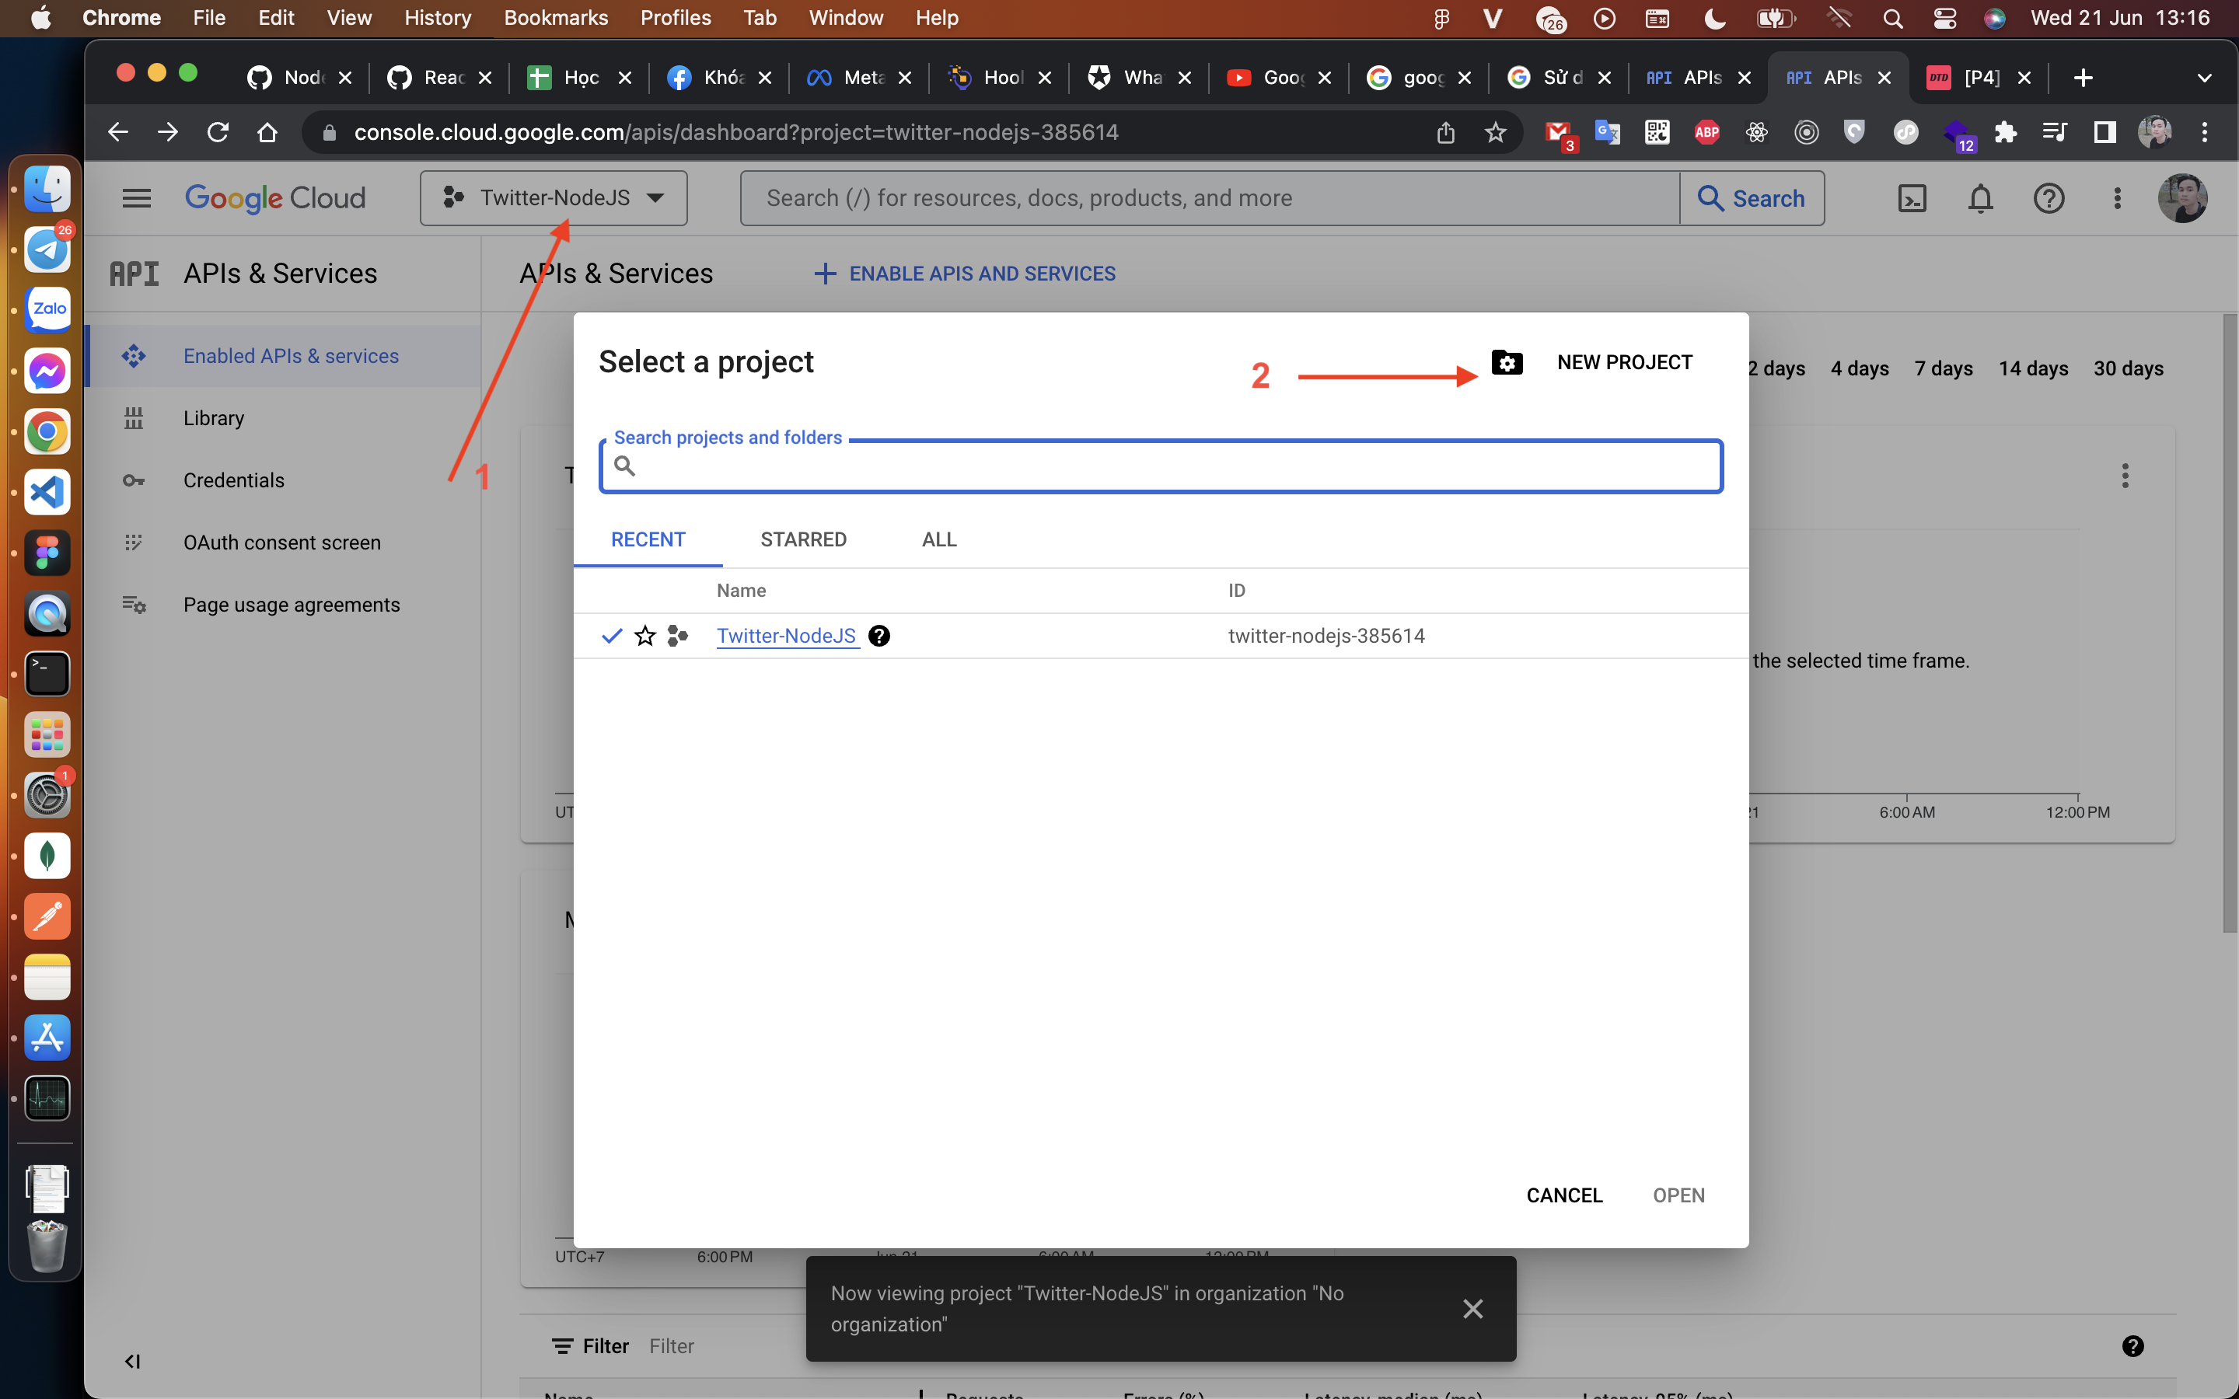Click the Google account avatar
The image size is (2239, 1399).
pyautogui.click(x=2182, y=198)
